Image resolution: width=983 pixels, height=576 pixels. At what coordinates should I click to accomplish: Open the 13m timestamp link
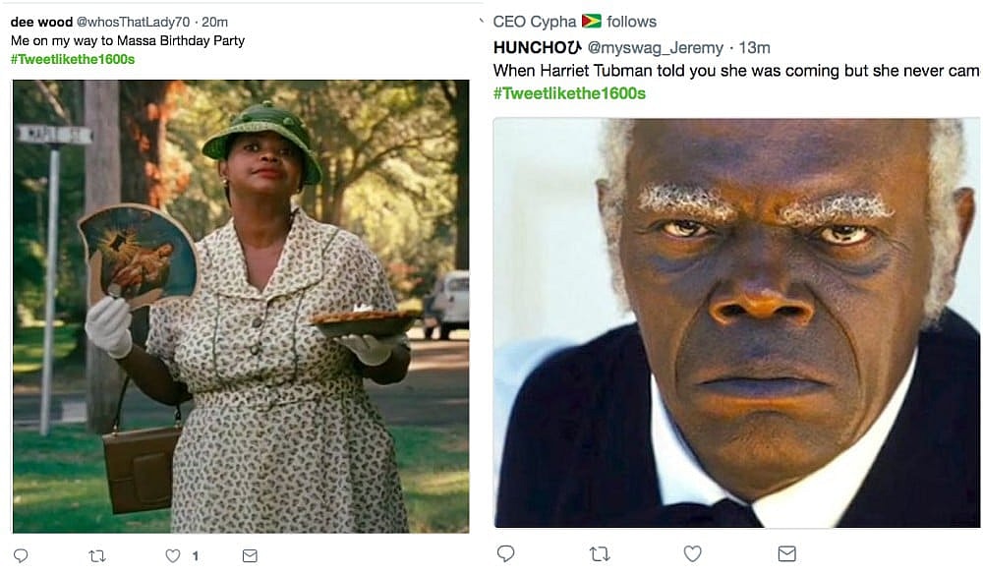tap(754, 47)
